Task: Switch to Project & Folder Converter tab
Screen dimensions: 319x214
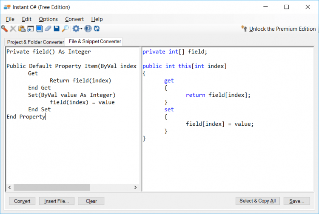Action: click(35, 42)
